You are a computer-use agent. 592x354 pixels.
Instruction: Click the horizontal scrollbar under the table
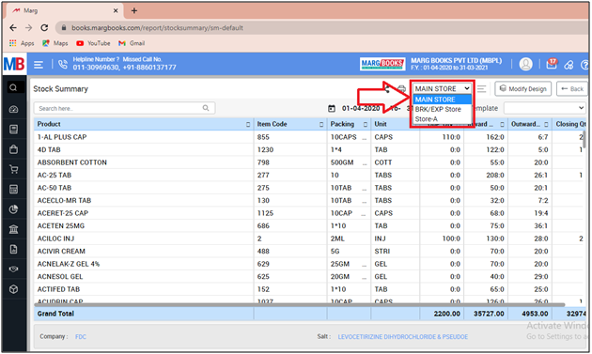300,304
